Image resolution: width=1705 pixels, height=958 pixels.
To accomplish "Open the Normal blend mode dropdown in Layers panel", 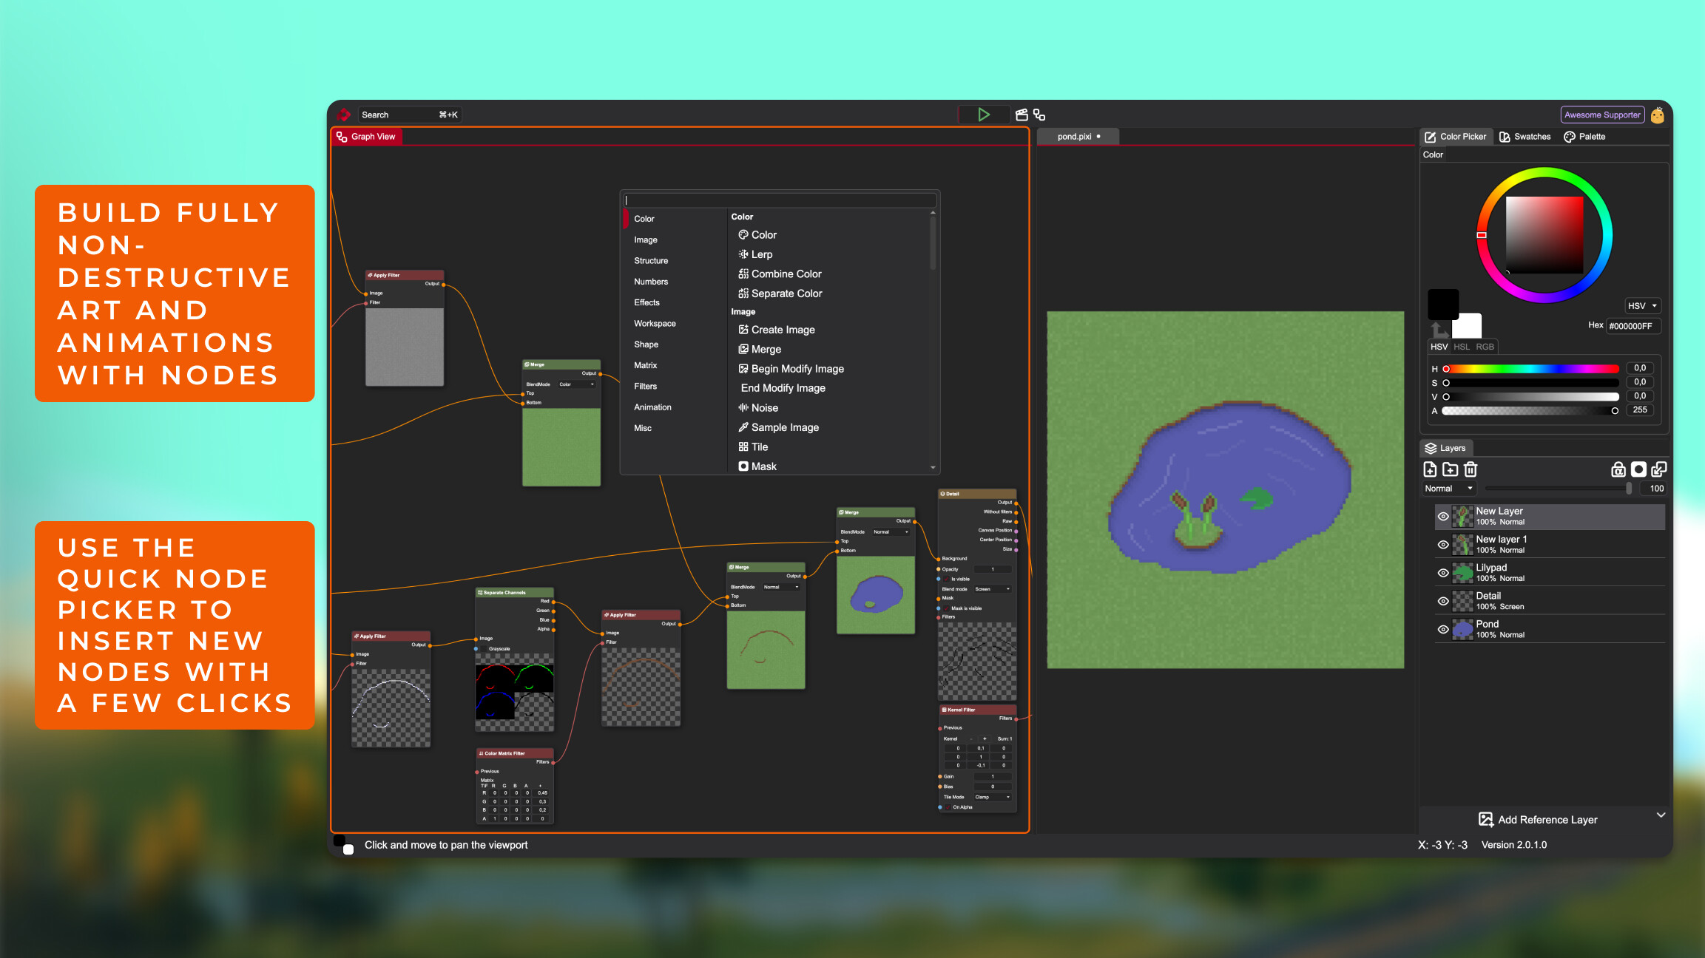I will point(1448,488).
